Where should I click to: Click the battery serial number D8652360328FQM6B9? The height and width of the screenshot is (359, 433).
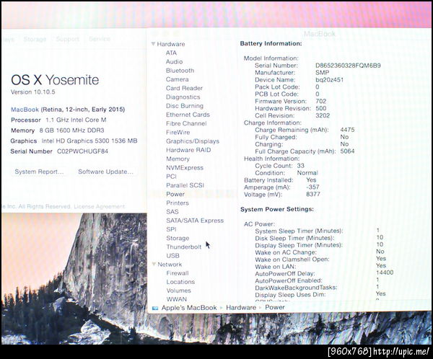tap(348, 66)
